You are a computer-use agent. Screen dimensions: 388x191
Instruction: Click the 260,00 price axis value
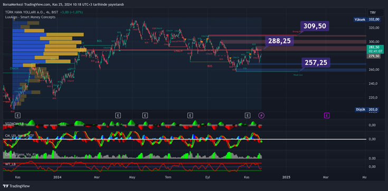[x=374, y=69]
